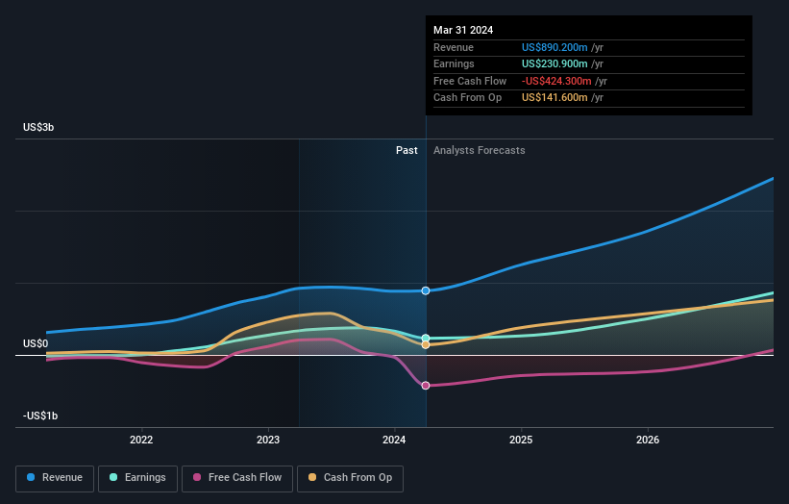This screenshot has height=504, width=789.
Task: Click the US$141.600m cash from op value
Action: click(x=555, y=98)
